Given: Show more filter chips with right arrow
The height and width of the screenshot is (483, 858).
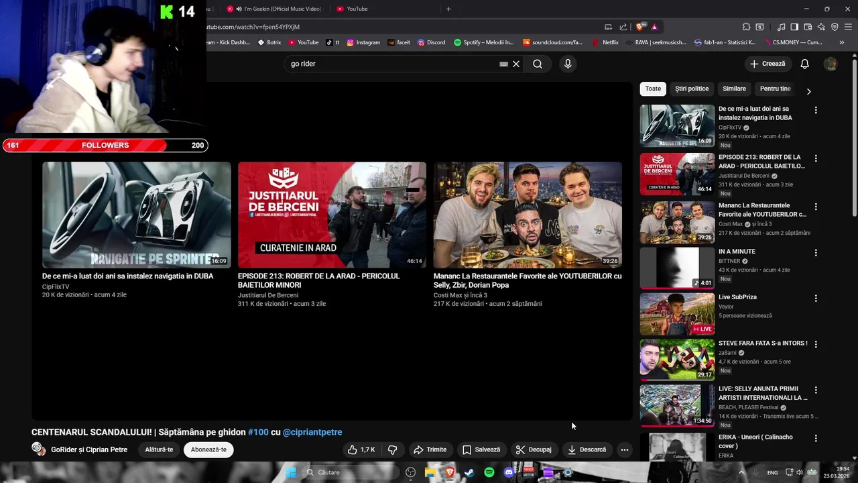Looking at the screenshot, I should [x=808, y=91].
